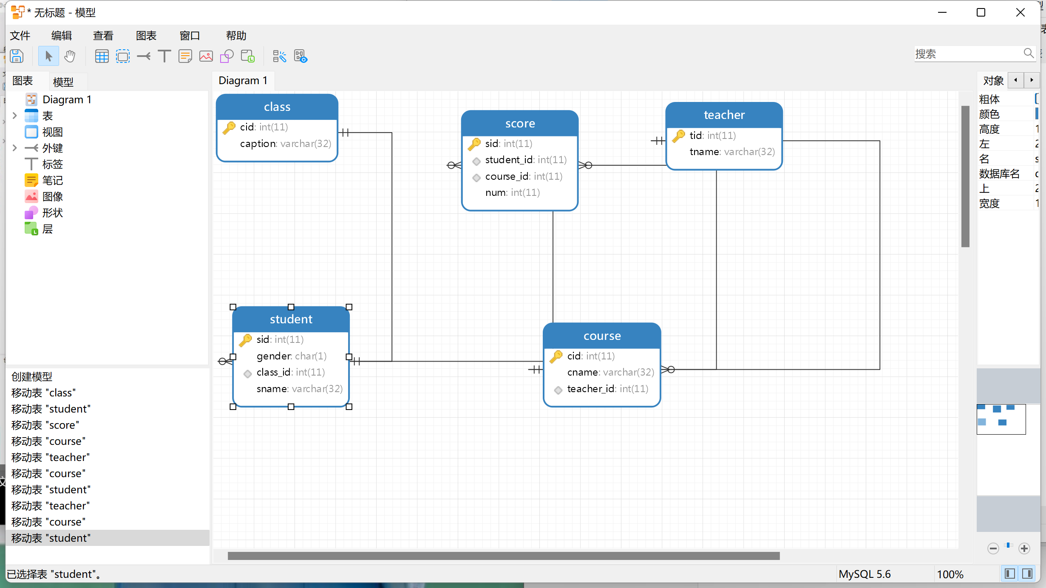Choose the new layer area tool
The height and width of the screenshot is (588, 1046).
pos(123,56)
